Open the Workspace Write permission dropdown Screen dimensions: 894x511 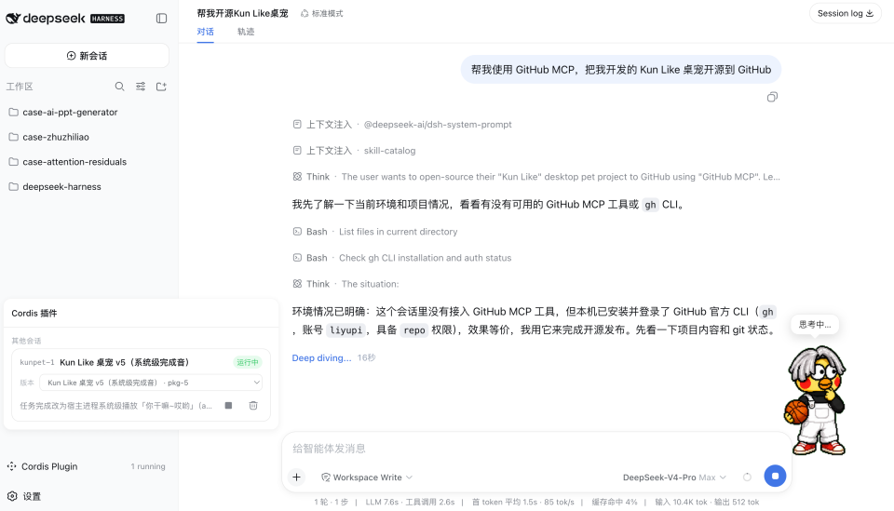367,477
